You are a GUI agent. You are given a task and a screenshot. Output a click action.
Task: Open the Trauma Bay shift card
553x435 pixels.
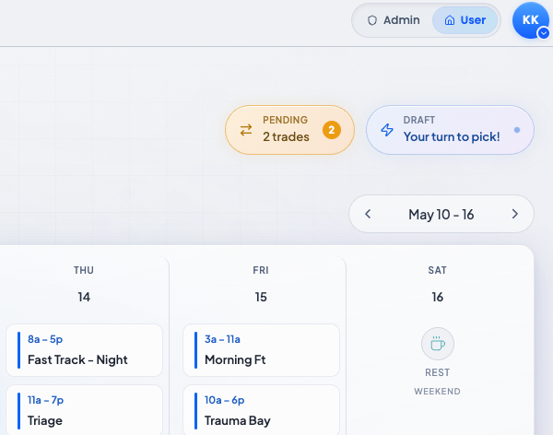261,410
